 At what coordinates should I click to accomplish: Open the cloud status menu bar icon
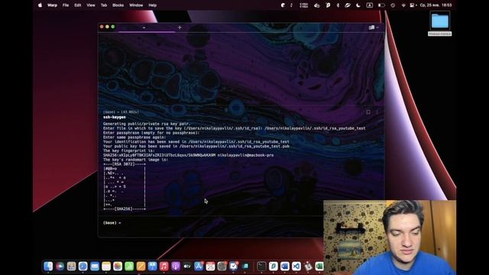pyautogui.click(x=317, y=5)
